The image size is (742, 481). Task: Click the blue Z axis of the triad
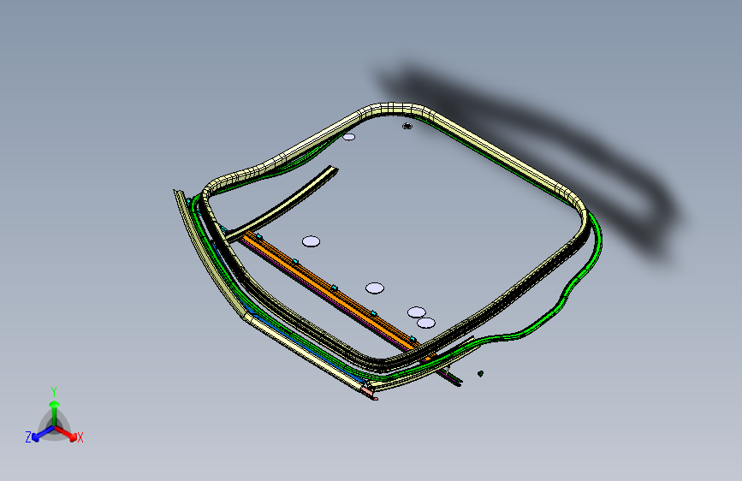pos(43,434)
